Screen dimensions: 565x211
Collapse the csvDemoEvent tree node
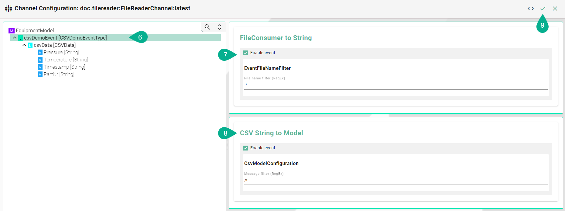[x=15, y=38]
